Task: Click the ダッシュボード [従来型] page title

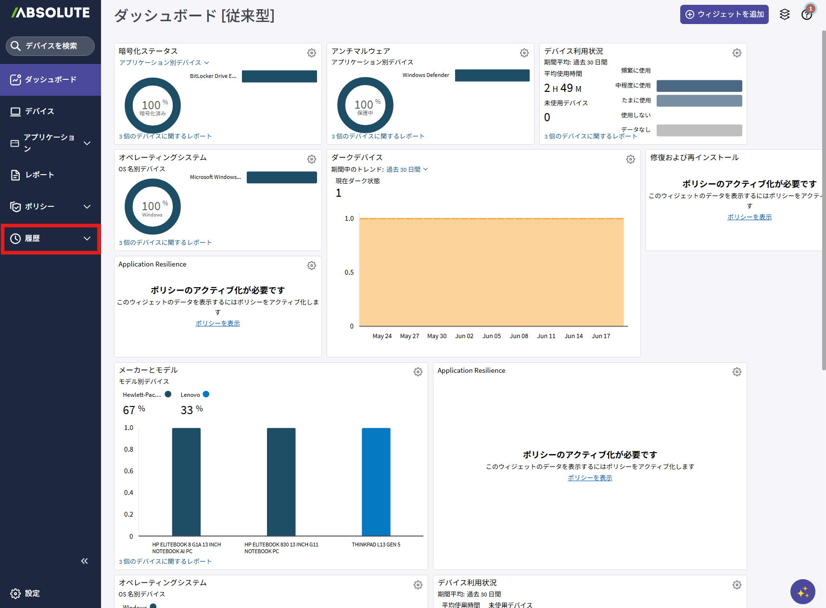Action: [x=194, y=16]
